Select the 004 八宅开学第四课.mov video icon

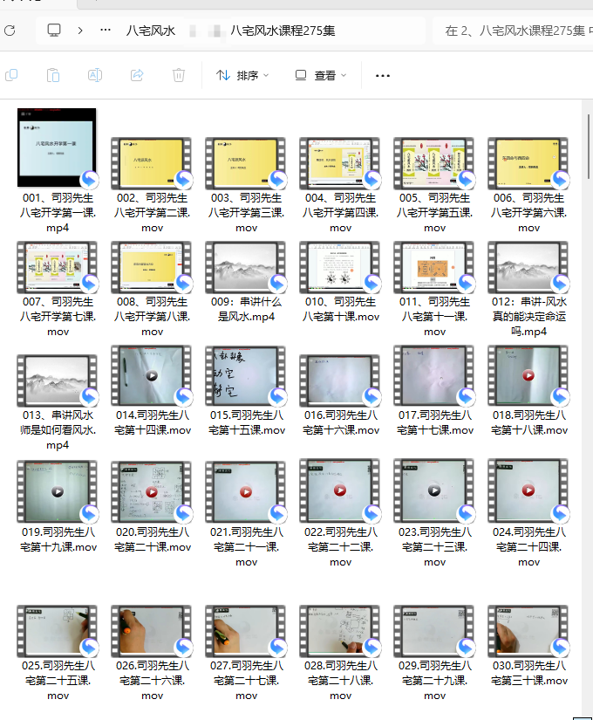tap(339, 163)
